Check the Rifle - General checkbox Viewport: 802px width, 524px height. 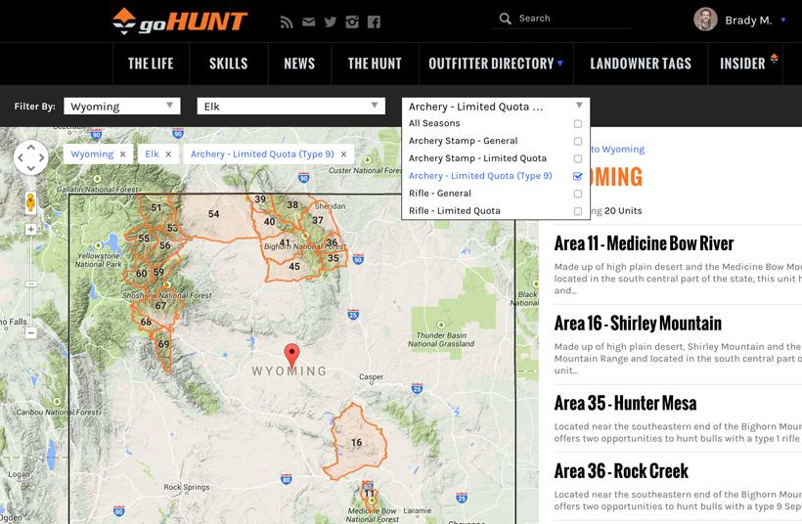[578, 194]
